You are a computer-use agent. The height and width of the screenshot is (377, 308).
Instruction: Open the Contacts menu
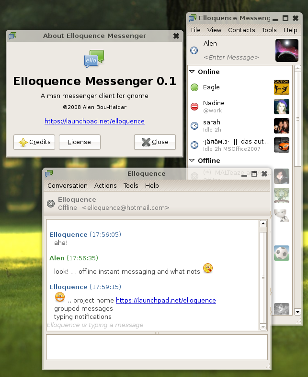(241, 30)
